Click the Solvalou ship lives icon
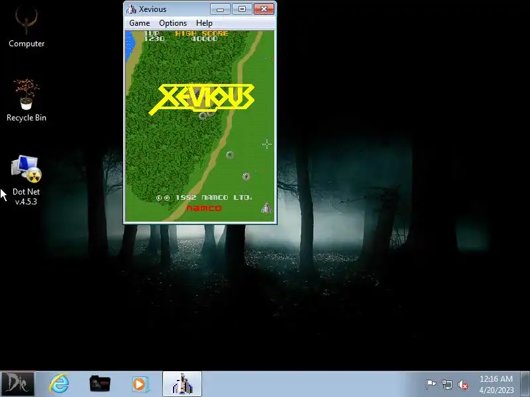This screenshot has height=397, width=530. pyautogui.click(x=266, y=208)
